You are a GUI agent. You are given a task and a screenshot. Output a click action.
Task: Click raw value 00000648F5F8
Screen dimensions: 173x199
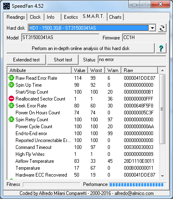pyautogui.click(x=138, y=106)
